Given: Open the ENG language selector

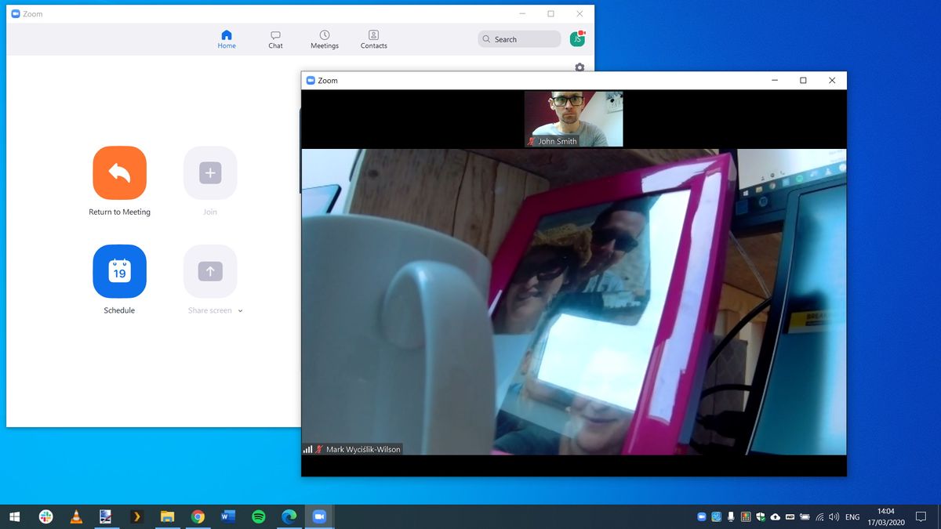Looking at the screenshot, I should click(852, 516).
